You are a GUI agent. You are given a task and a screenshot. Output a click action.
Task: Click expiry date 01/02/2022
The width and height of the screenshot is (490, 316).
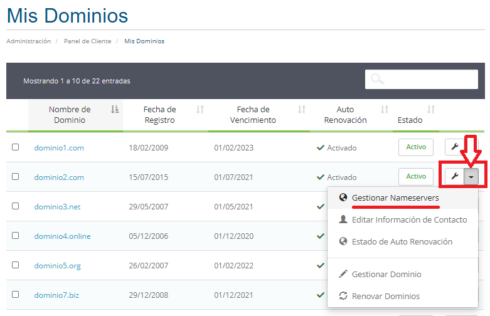click(234, 266)
